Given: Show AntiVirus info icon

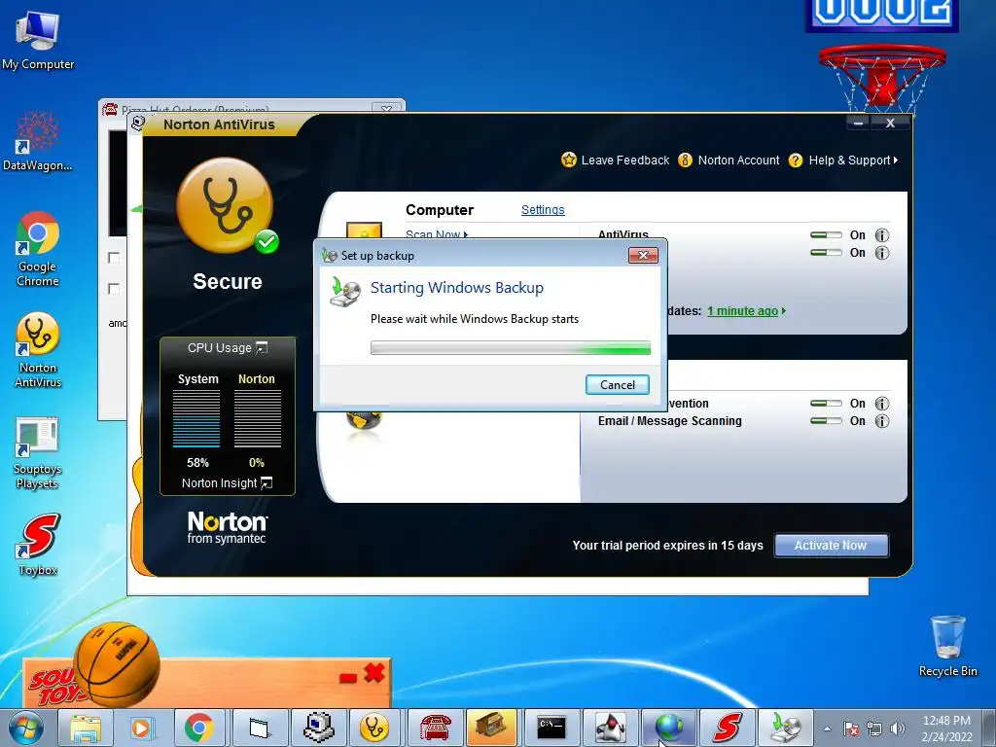Looking at the screenshot, I should pos(881,235).
